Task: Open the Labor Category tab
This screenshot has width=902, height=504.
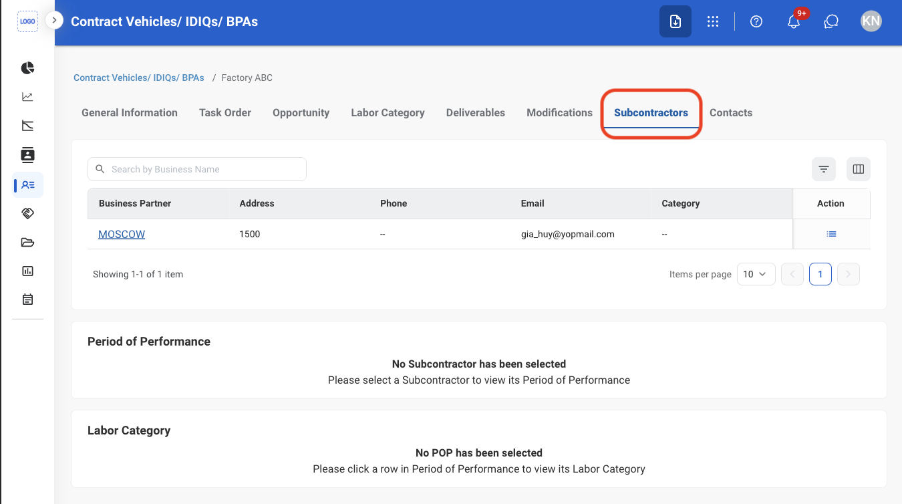Action: pyautogui.click(x=388, y=113)
